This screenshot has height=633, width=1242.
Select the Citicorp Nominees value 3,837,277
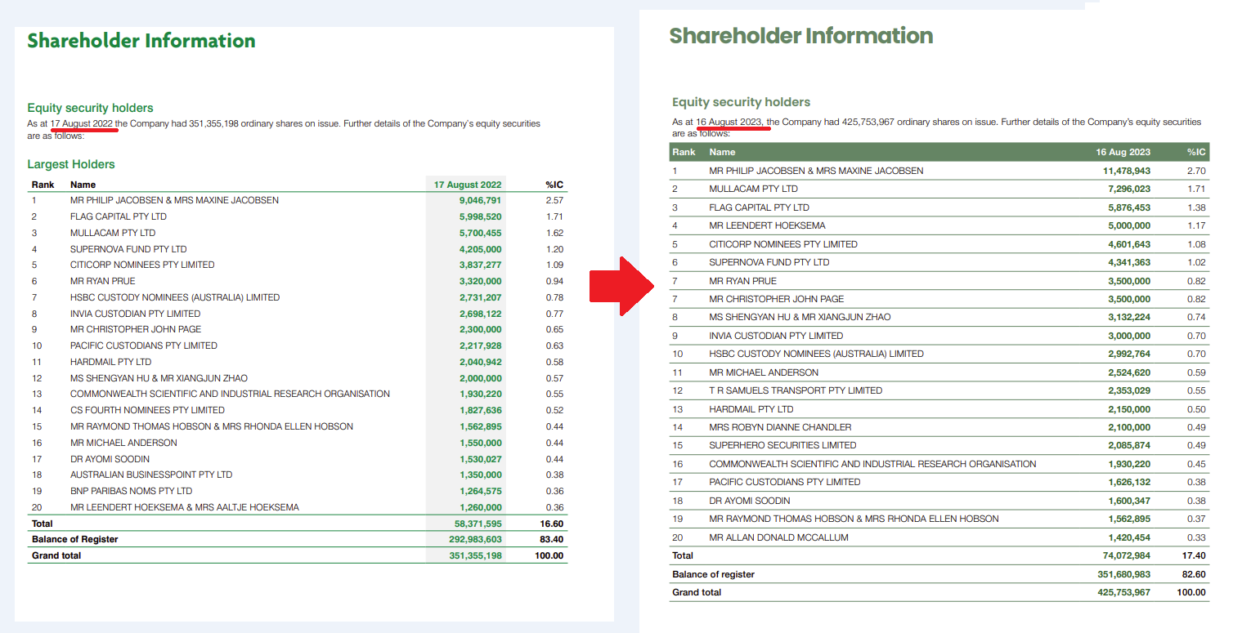coord(481,265)
